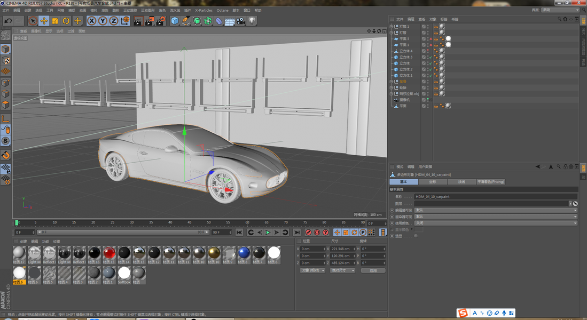Image resolution: width=587 pixels, height=320 pixels.
Task: Toggle the X axis lock
Action: [91, 21]
